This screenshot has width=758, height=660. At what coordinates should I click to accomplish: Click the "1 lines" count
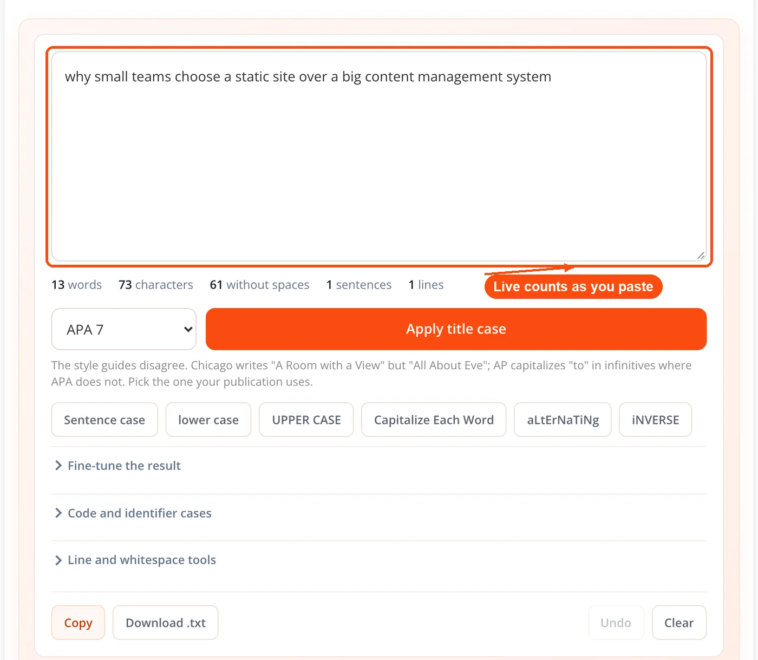pyautogui.click(x=426, y=285)
